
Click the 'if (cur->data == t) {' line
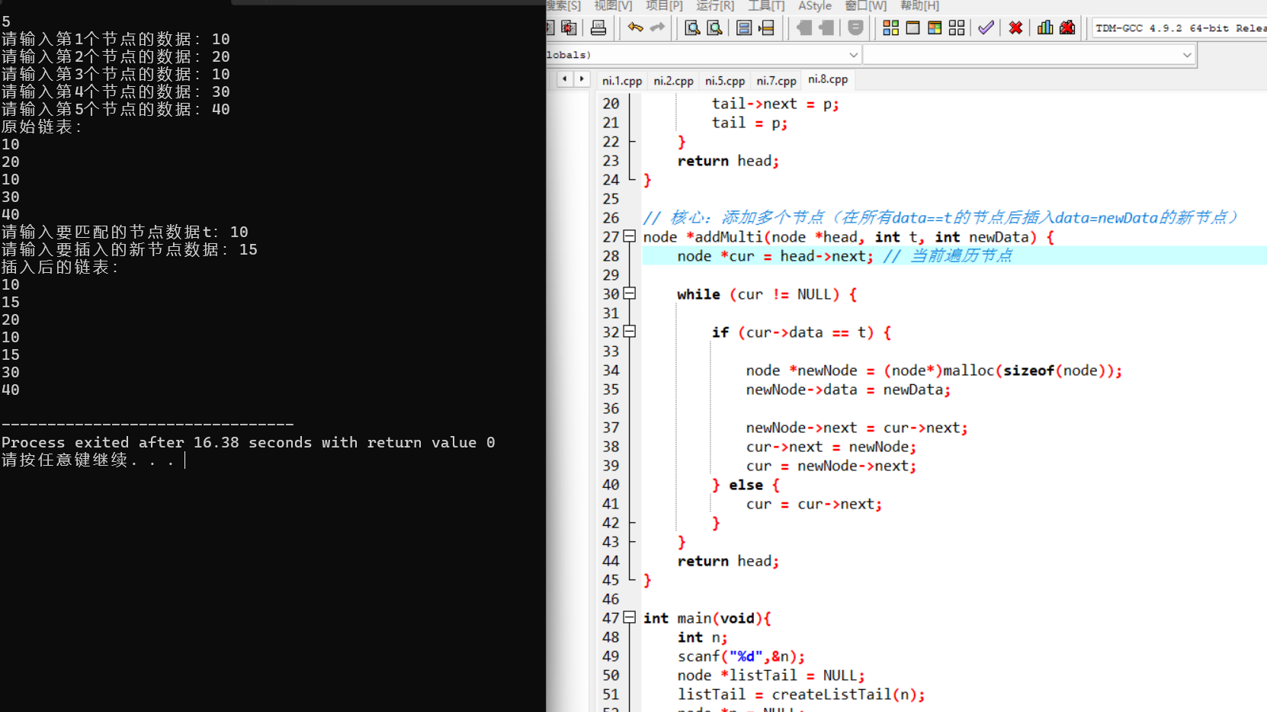click(x=801, y=332)
